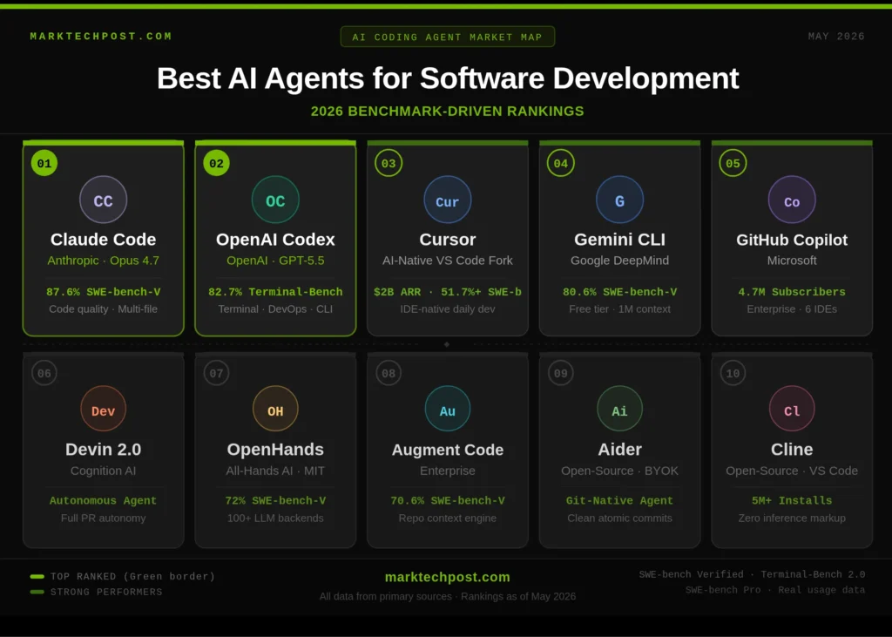This screenshot has height=637, width=892.
Task: Click 82.7% Terminal-Bench stat
Action: pos(275,292)
